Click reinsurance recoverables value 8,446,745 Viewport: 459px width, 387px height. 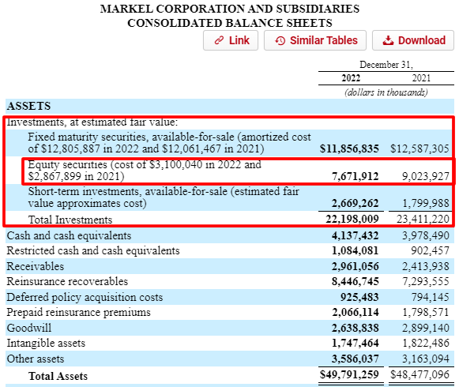point(355,281)
